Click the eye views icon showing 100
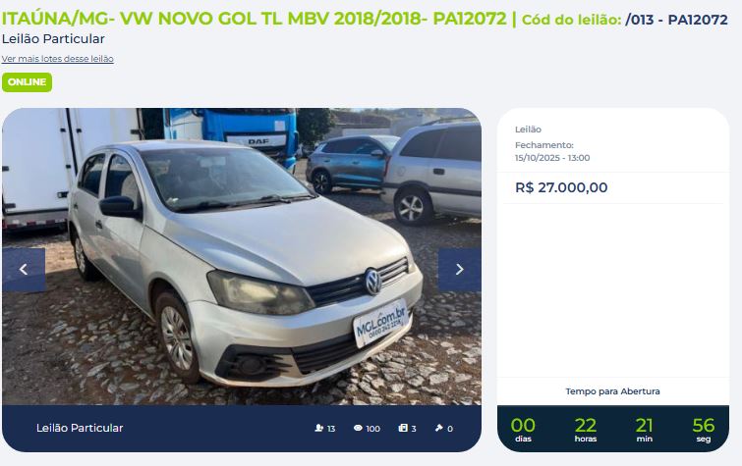Viewport: 742px width, 466px height. click(x=358, y=428)
